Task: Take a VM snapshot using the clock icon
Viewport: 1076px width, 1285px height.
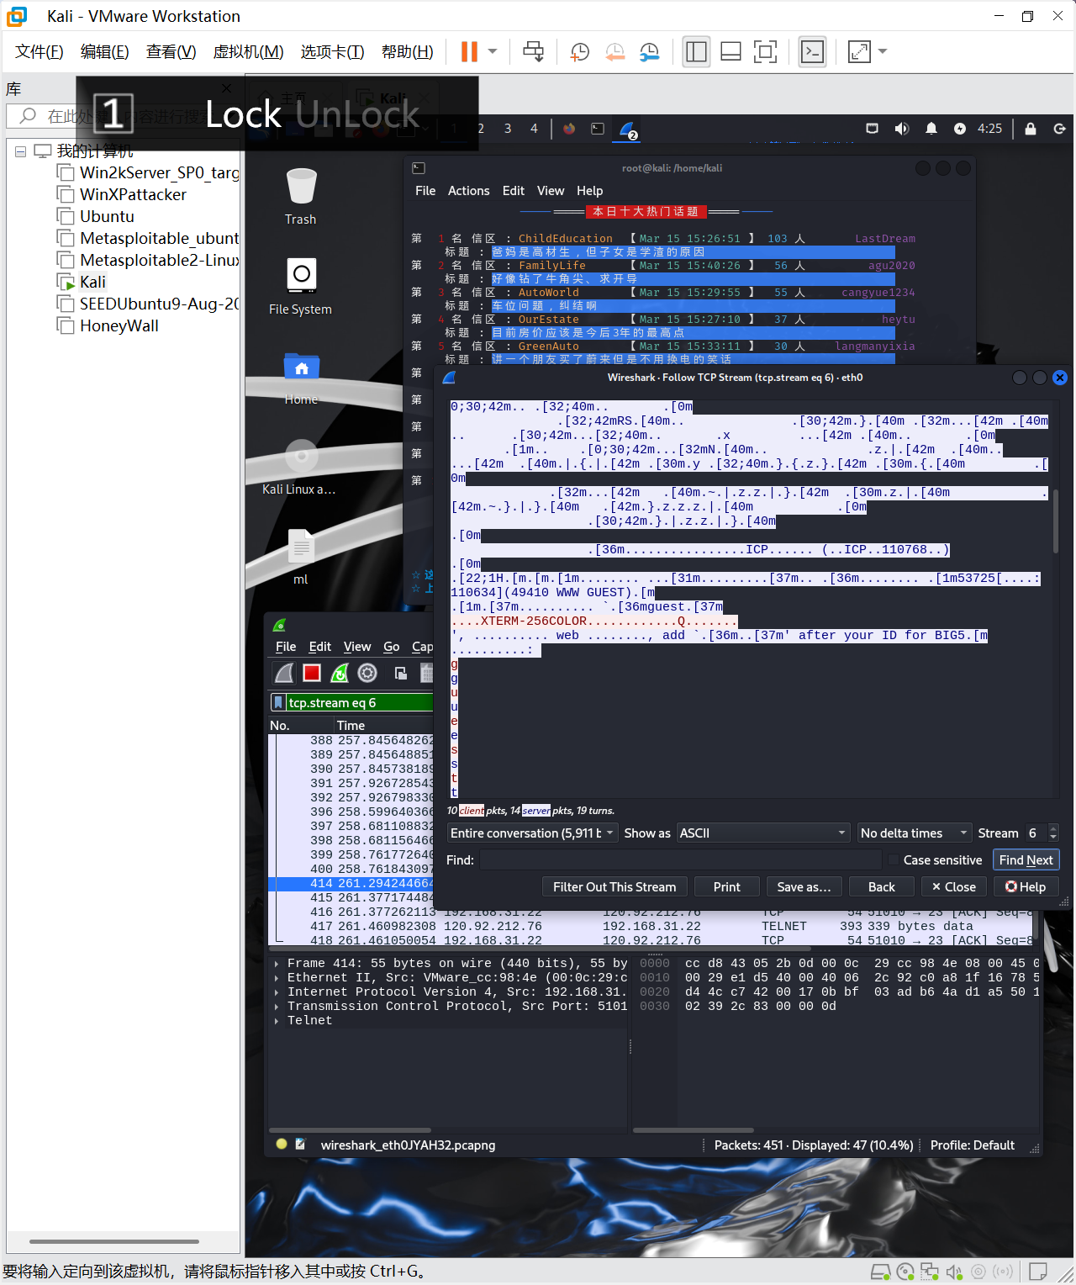Action: [579, 51]
